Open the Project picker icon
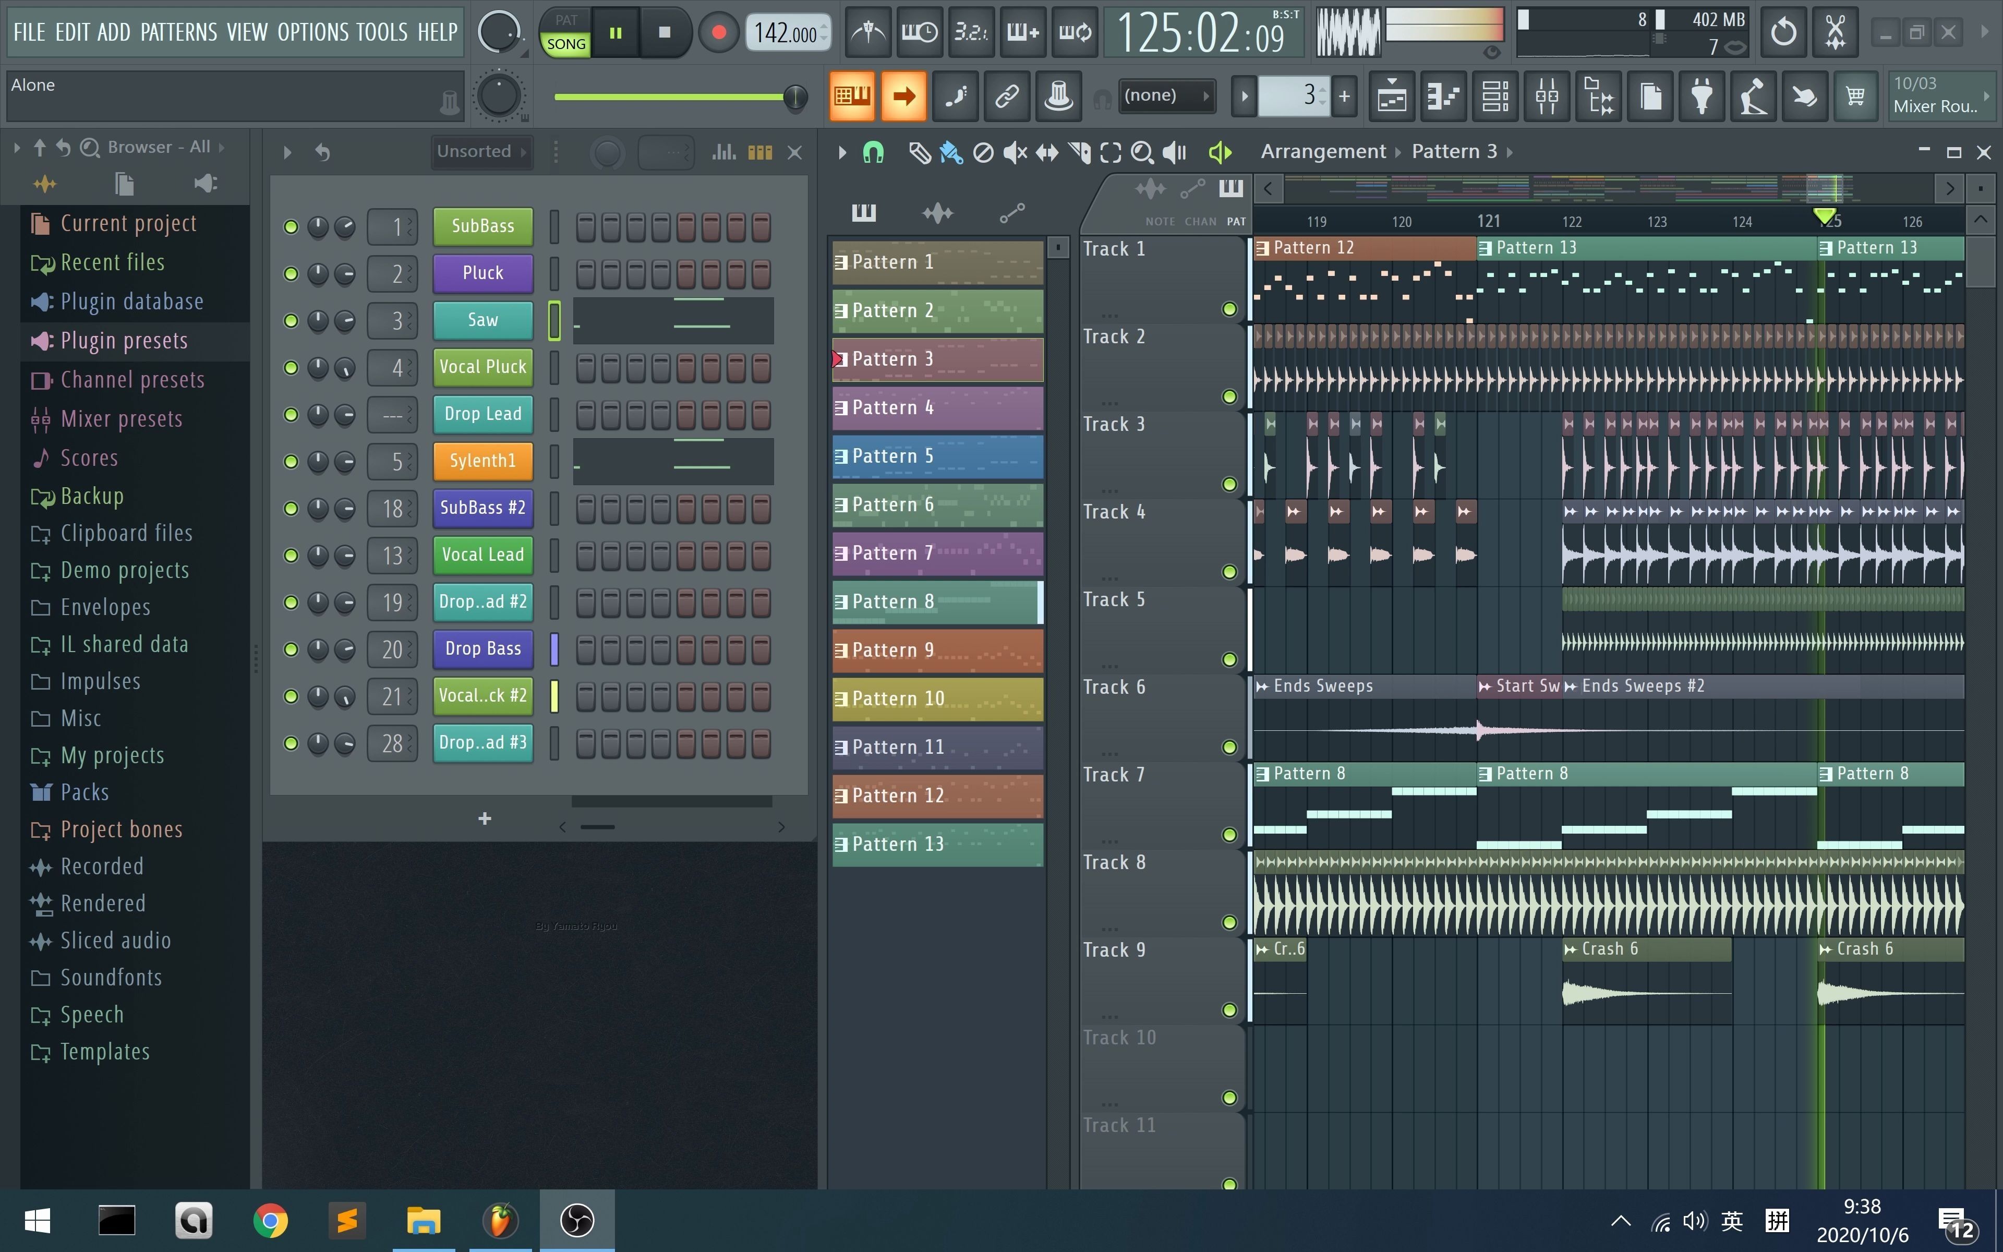This screenshot has width=2003, height=1252. click(1650, 97)
